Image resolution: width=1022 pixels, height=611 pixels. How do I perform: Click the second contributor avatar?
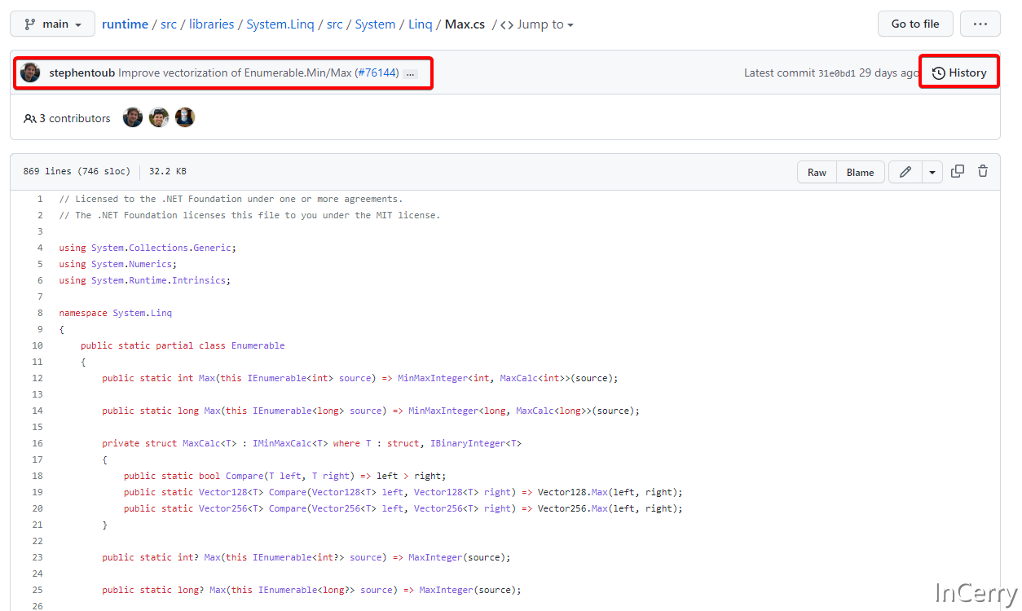(159, 118)
